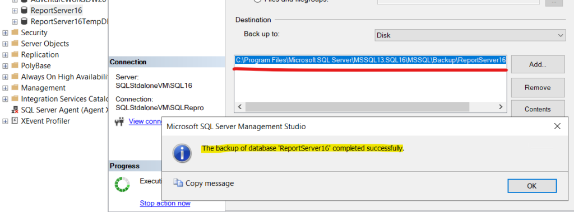Click the Copy message icon

coord(178,183)
